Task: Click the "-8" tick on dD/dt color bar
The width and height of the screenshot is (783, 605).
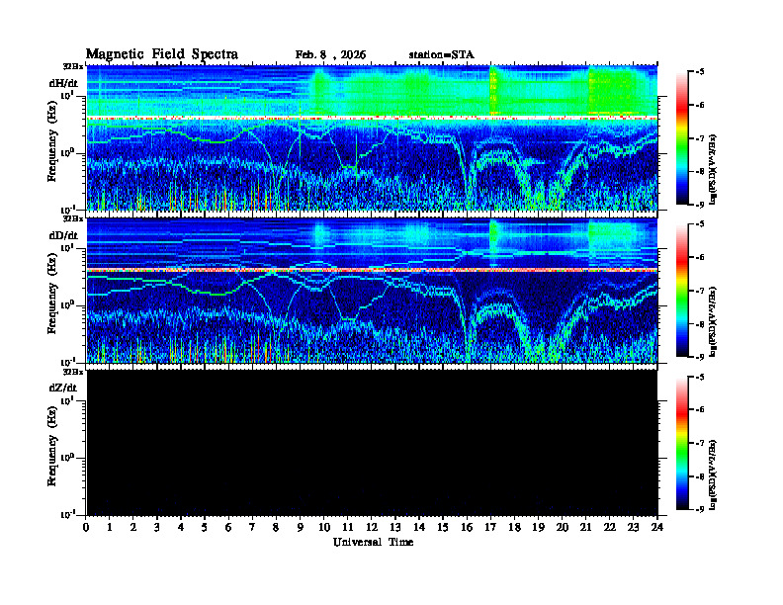Action: 700,324
